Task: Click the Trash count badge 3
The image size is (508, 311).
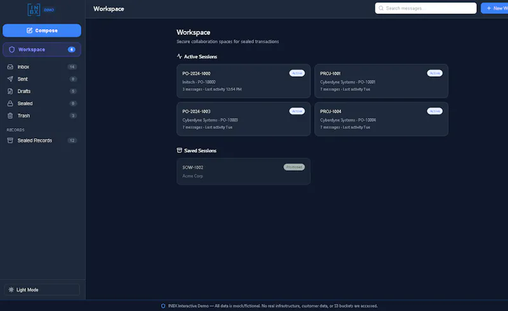Action: click(73, 116)
